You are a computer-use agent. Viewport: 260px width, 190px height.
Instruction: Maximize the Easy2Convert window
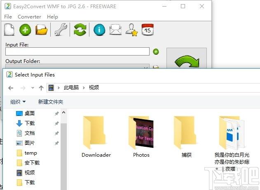pos(183,6)
